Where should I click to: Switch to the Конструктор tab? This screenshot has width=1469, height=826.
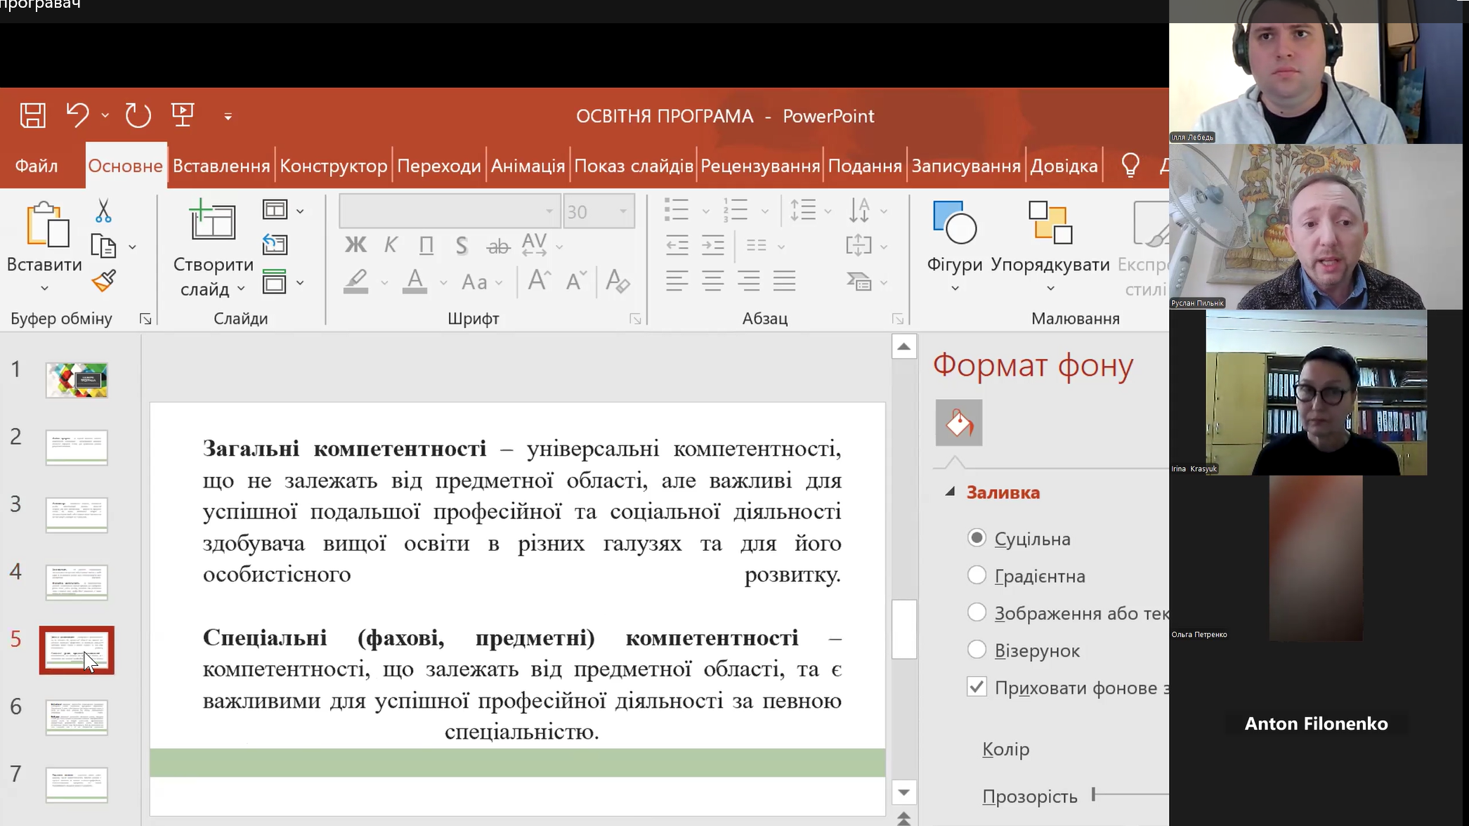(334, 166)
